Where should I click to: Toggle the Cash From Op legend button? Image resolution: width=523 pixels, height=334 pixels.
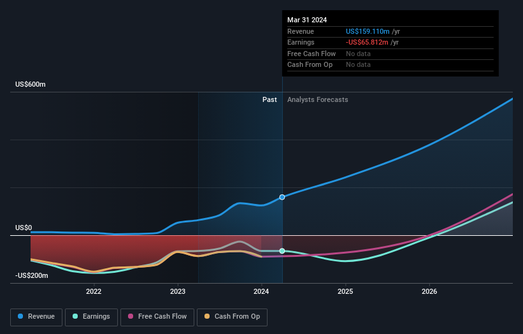pyautogui.click(x=232, y=317)
